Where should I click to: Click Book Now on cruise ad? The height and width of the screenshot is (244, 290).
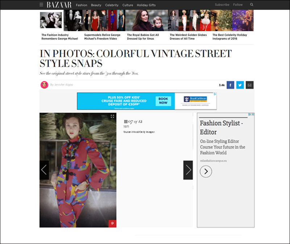click(x=163, y=101)
